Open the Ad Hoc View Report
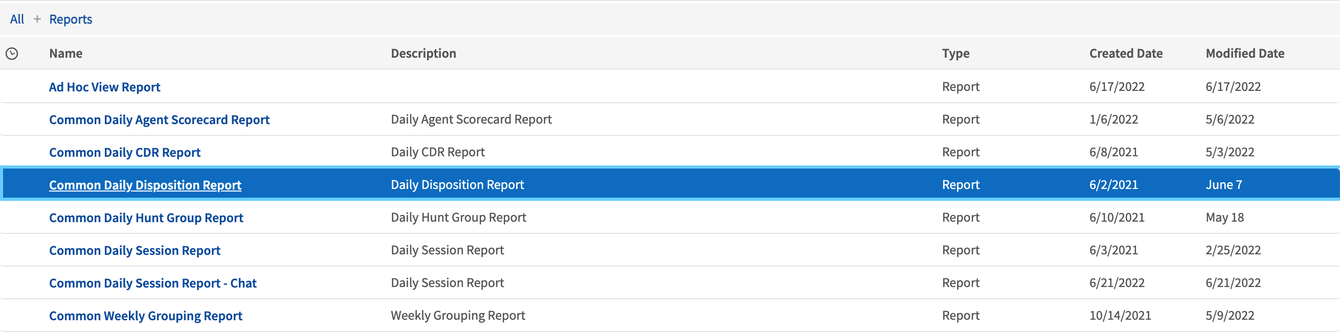This screenshot has width=1340, height=333. pos(104,87)
